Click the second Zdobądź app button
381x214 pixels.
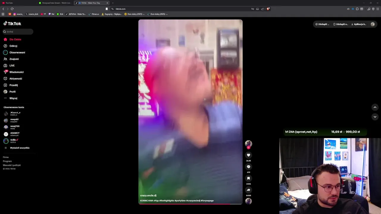pyautogui.click(x=341, y=24)
